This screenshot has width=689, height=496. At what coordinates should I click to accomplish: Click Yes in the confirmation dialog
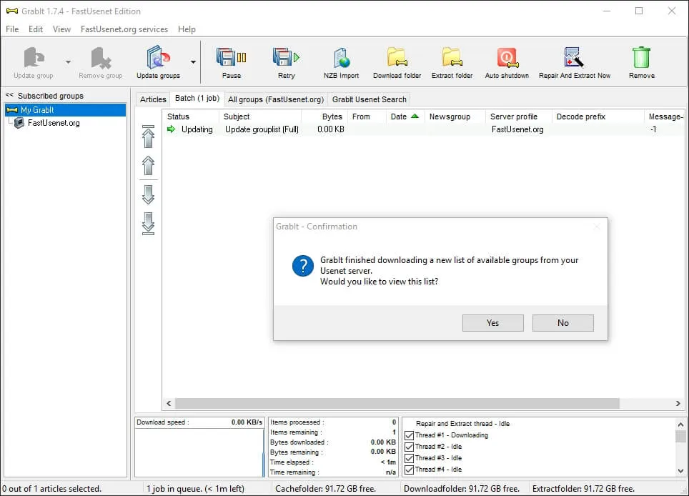[x=493, y=323]
